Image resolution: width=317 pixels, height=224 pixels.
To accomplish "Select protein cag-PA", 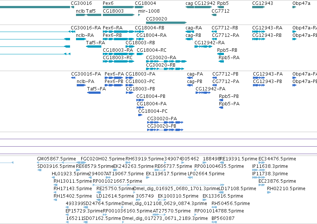I will [x=195, y=74].
